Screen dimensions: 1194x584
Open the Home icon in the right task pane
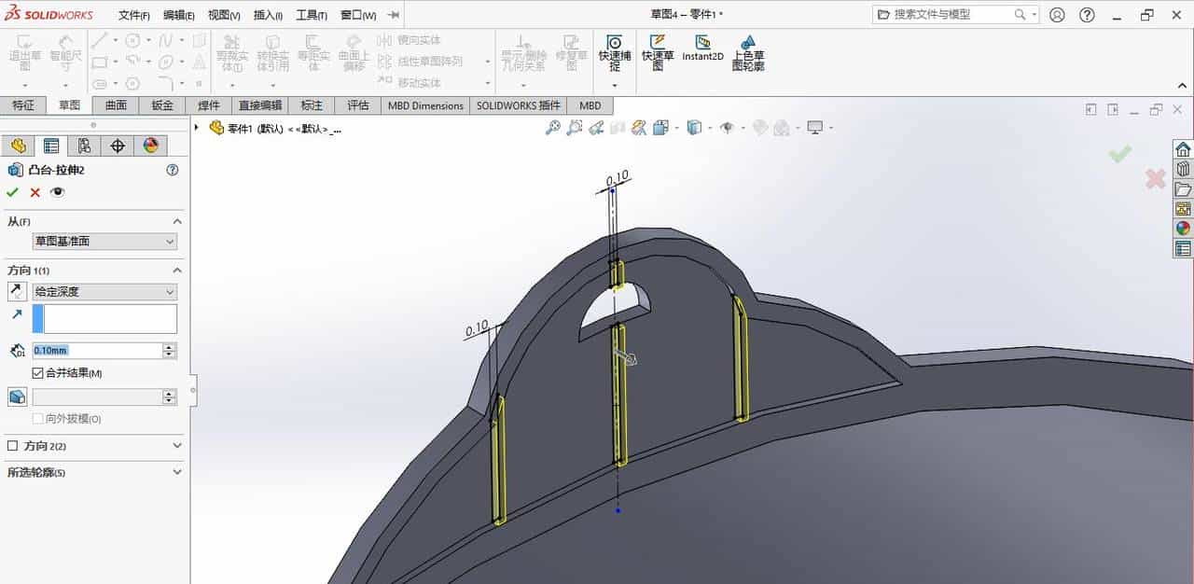click(1183, 147)
